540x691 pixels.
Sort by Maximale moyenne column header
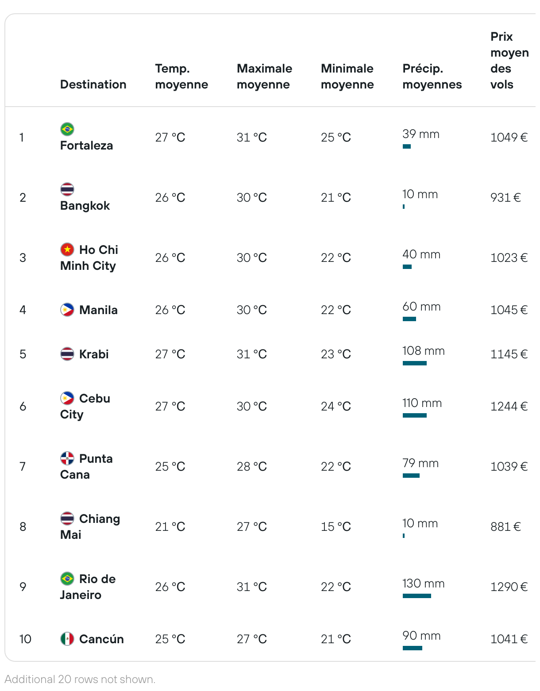tap(264, 77)
